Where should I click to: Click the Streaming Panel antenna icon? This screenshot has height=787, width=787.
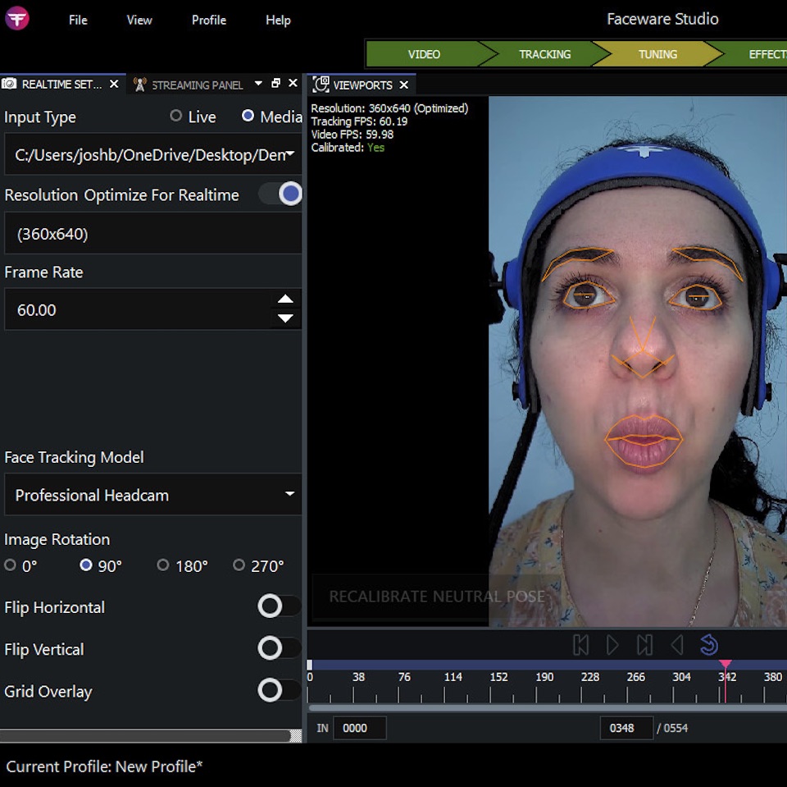[140, 85]
